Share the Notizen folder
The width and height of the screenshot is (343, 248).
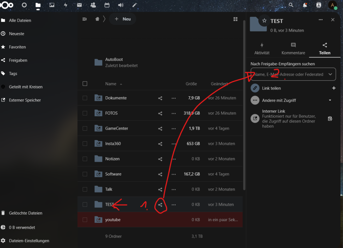(x=160, y=159)
